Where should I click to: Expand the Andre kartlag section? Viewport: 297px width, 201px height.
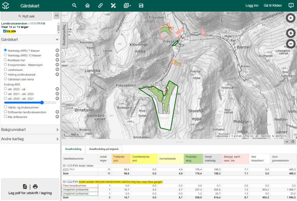pos(30,139)
